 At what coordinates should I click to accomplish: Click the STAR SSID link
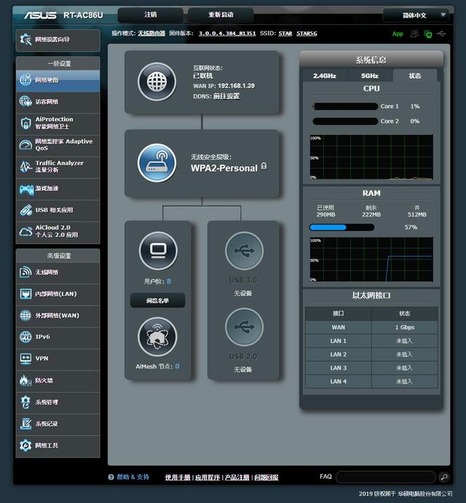(x=285, y=34)
